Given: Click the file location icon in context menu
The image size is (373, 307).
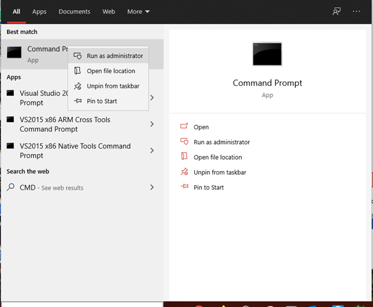Looking at the screenshot, I should click(x=78, y=71).
